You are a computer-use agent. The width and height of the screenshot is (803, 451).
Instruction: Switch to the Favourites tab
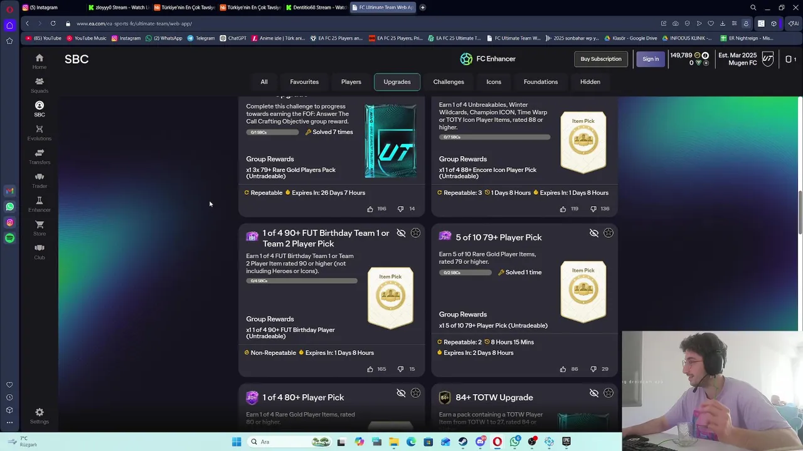(304, 82)
